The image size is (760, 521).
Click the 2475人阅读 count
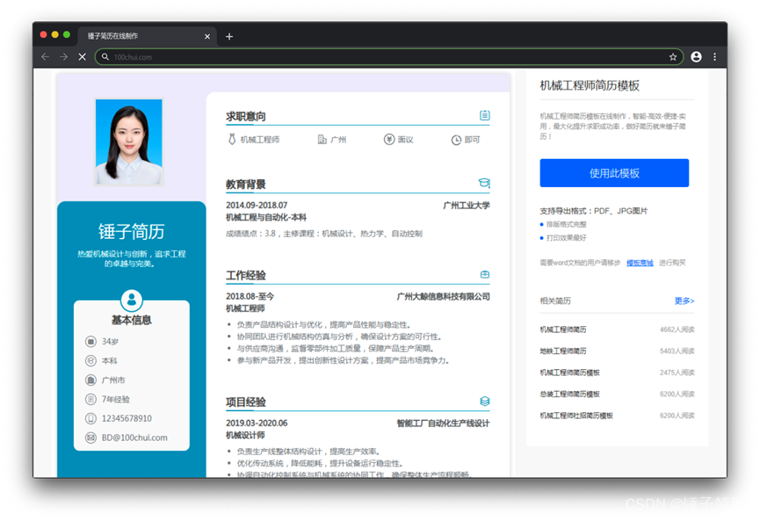point(677,373)
